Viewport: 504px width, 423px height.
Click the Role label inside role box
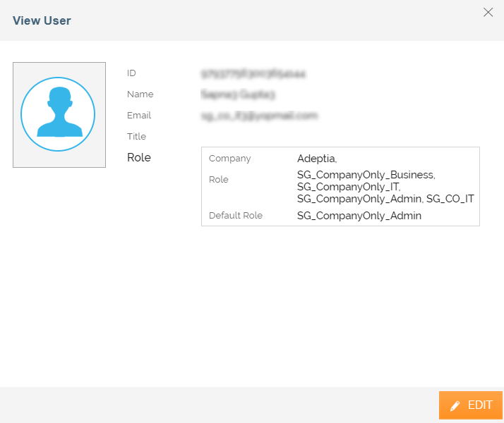point(219,180)
